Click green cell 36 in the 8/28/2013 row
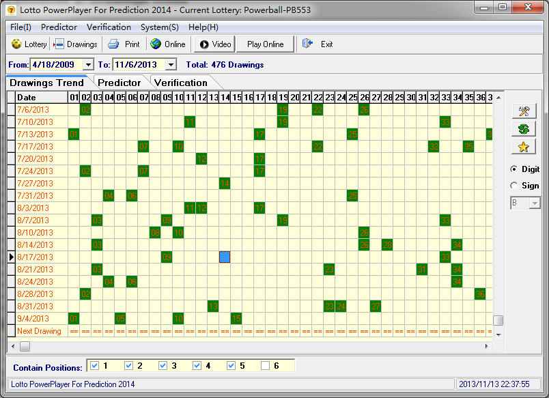This screenshot has width=549, height=398. [480, 294]
